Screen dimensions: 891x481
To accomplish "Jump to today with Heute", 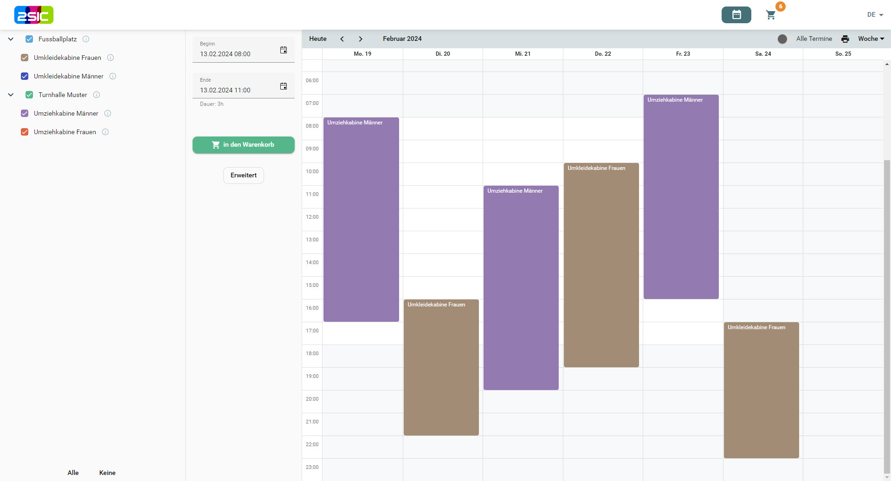I will pyautogui.click(x=318, y=39).
